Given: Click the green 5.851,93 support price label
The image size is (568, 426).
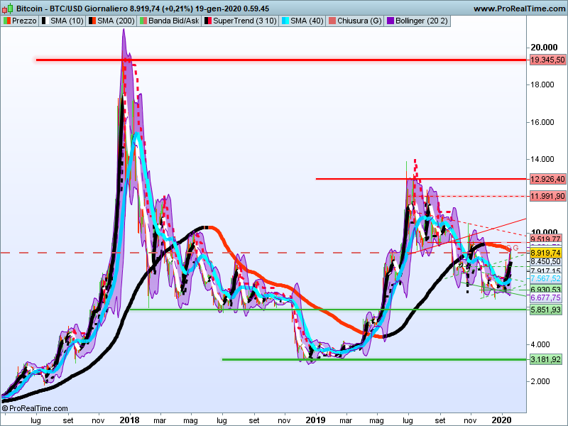Looking at the screenshot, I should pos(546,310).
